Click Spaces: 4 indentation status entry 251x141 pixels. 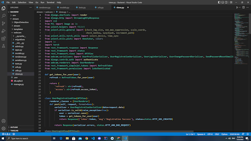tap(201, 134)
